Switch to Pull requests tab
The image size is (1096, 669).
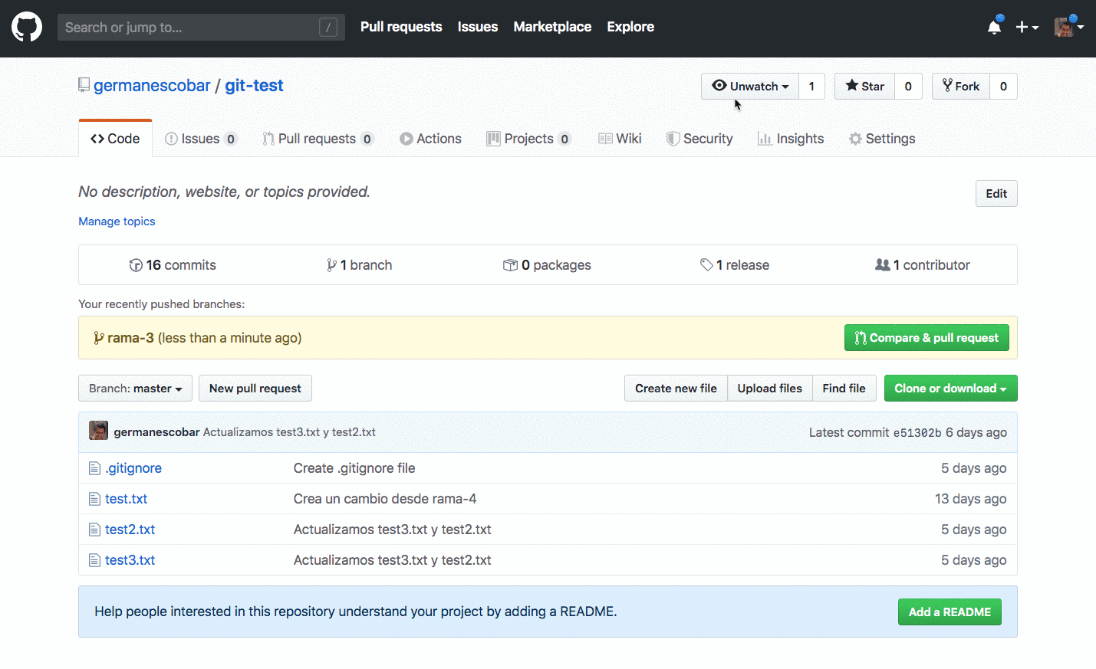(x=318, y=139)
